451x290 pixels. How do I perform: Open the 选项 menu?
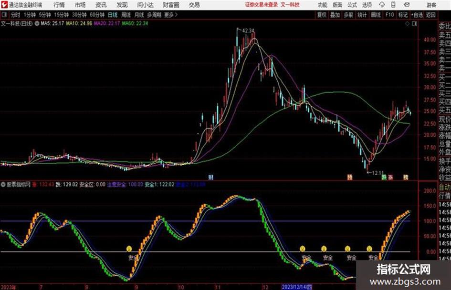coord(367,5)
